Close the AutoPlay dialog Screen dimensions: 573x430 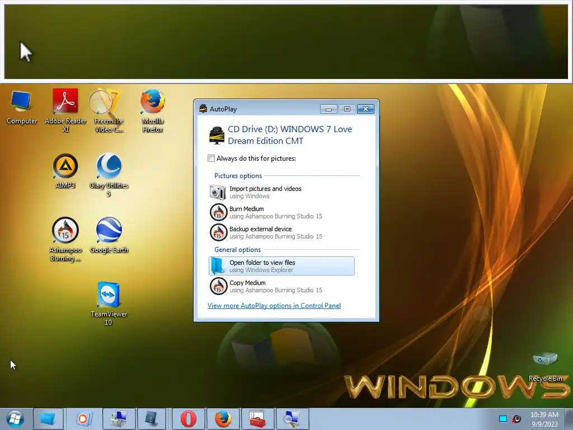click(365, 109)
